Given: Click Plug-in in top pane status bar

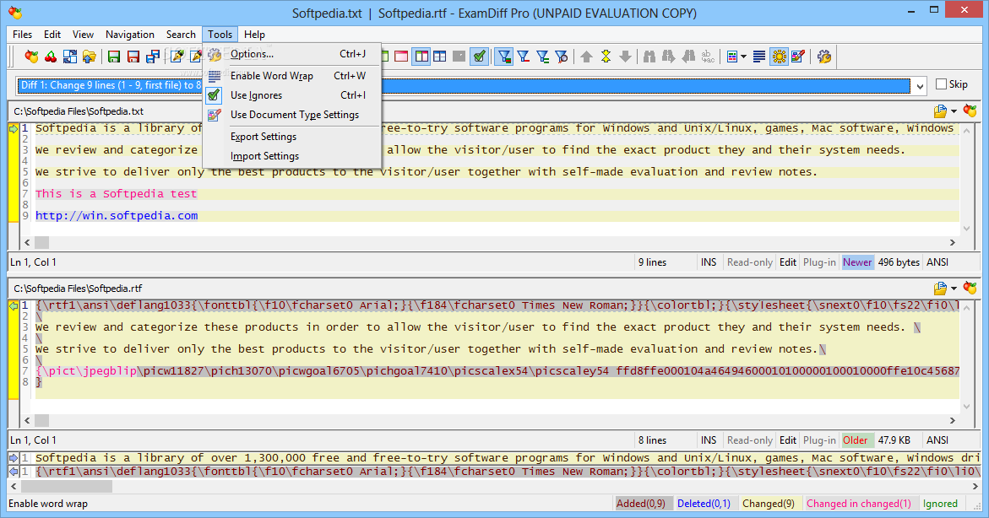Looking at the screenshot, I should (x=819, y=262).
